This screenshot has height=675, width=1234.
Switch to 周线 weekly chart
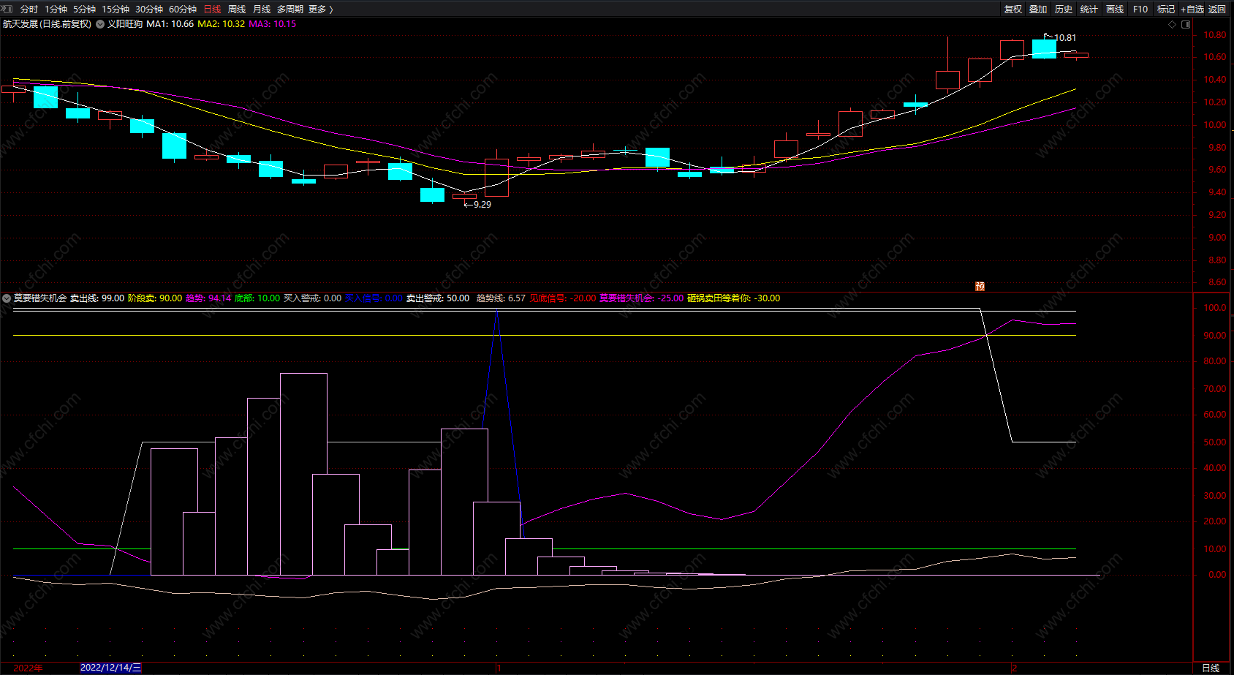point(237,10)
